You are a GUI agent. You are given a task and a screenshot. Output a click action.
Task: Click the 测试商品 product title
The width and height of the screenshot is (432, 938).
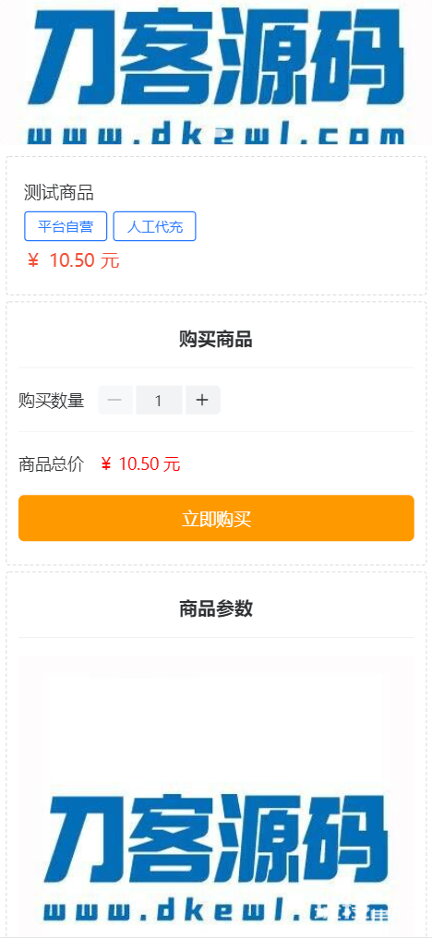pos(59,193)
